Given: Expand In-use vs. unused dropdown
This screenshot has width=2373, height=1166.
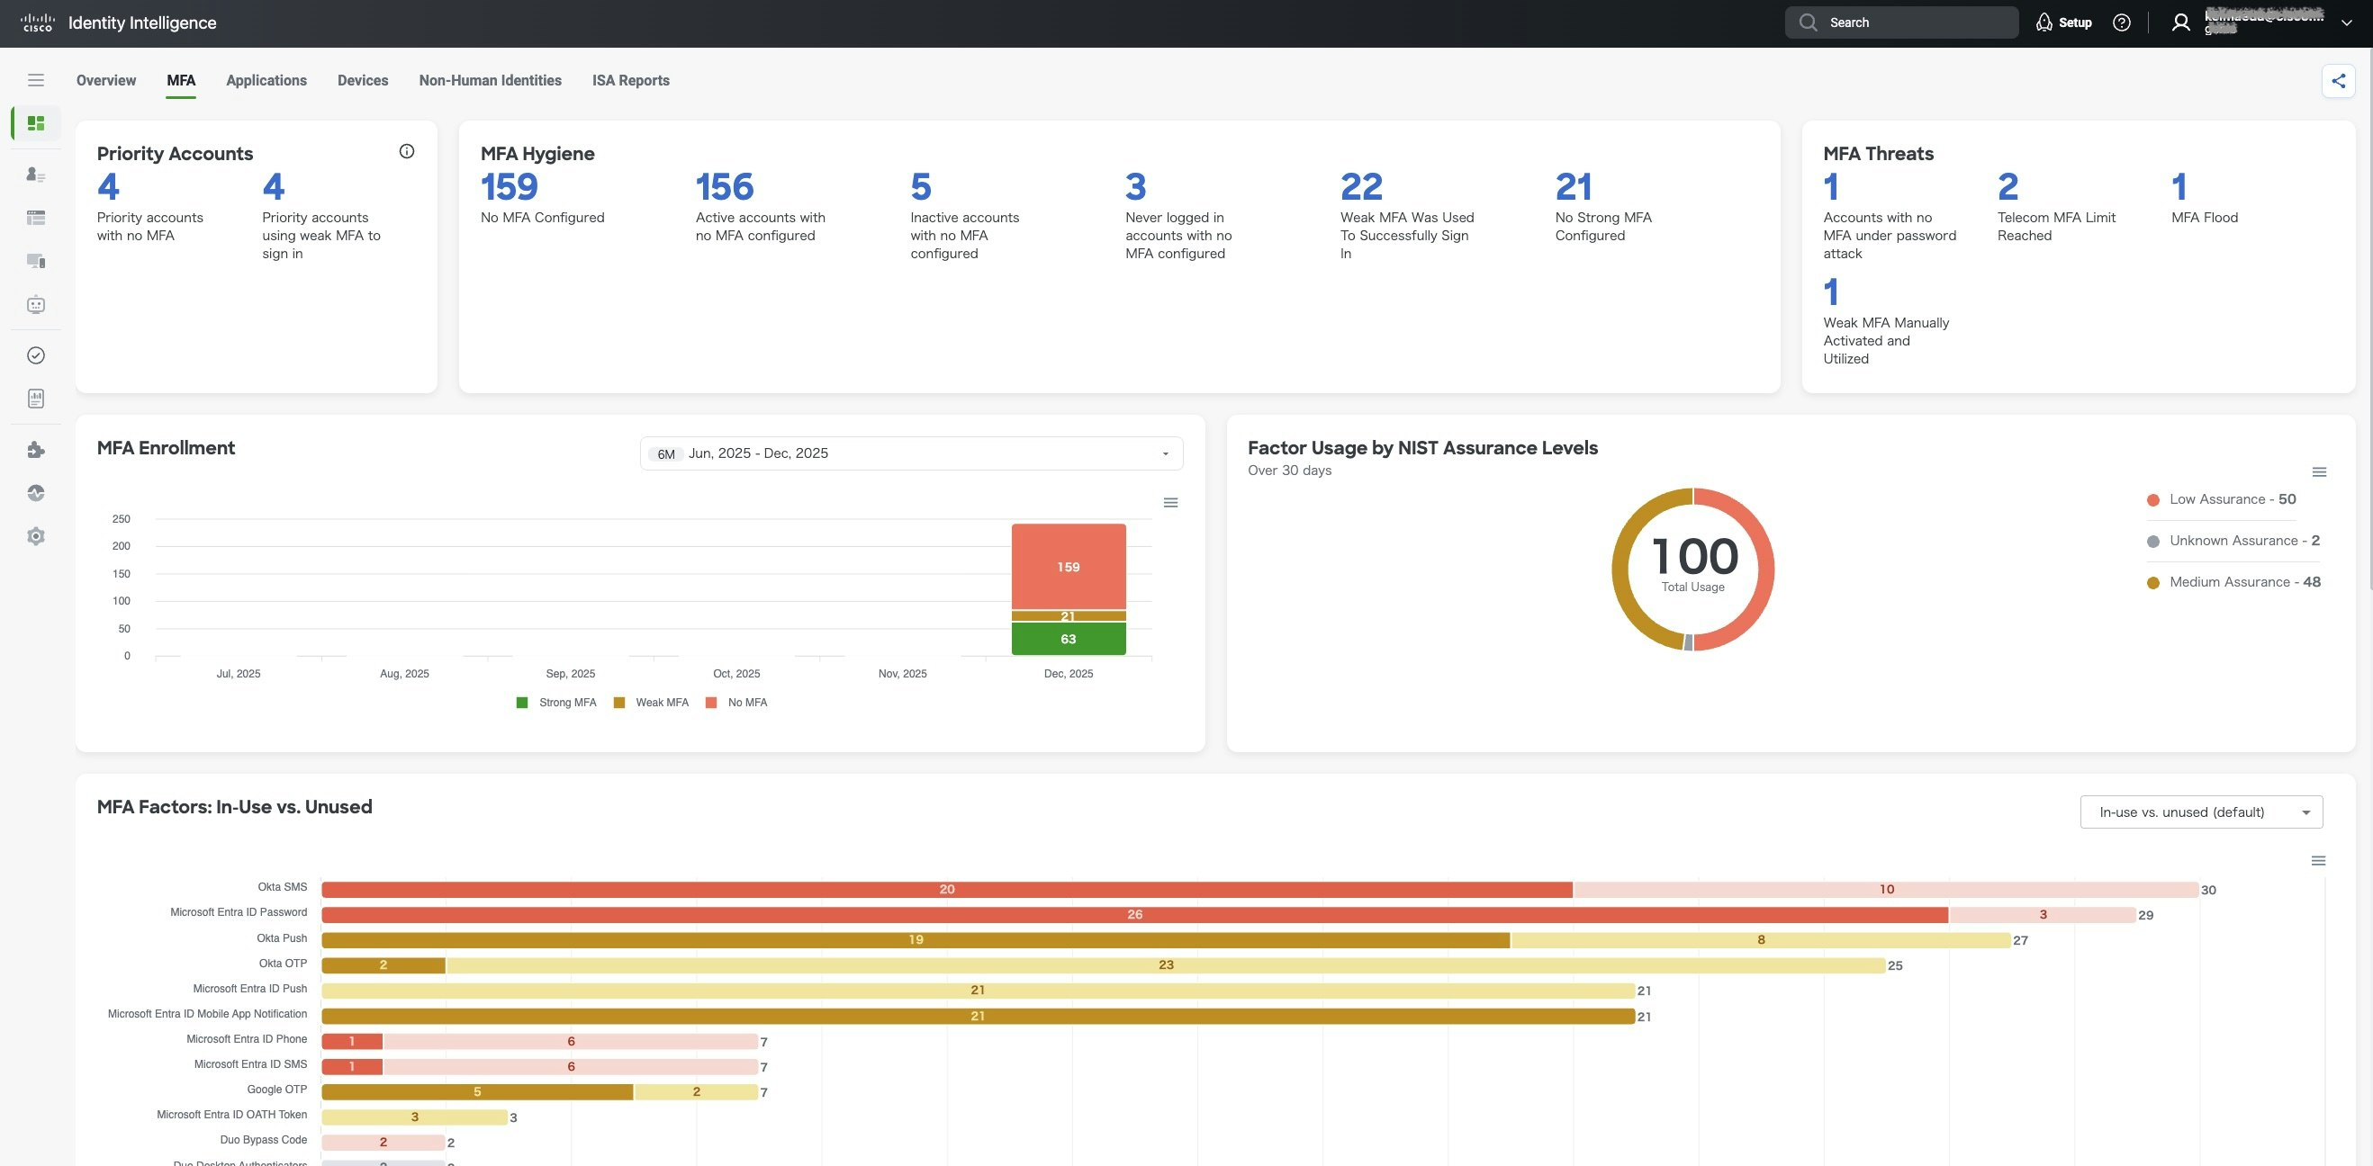Looking at the screenshot, I should 2201,812.
